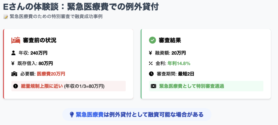
Task: Select the 医療費20万円 red text
Action: pyautogui.click(x=51, y=74)
